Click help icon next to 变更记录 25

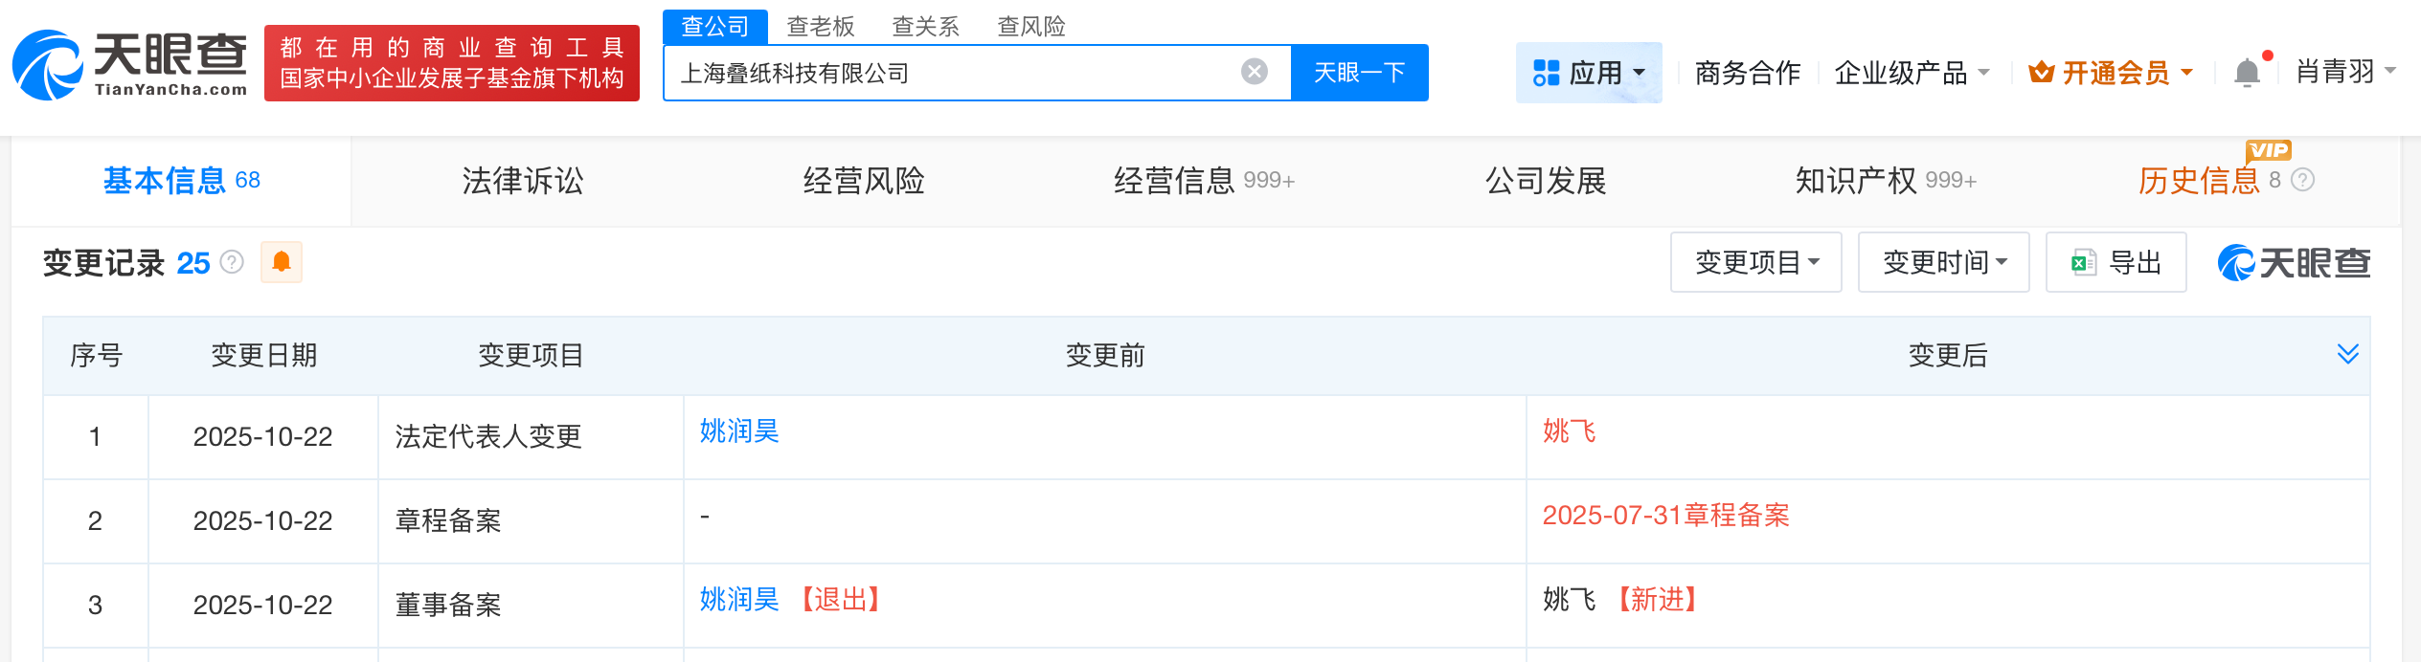click(x=232, y=262)
